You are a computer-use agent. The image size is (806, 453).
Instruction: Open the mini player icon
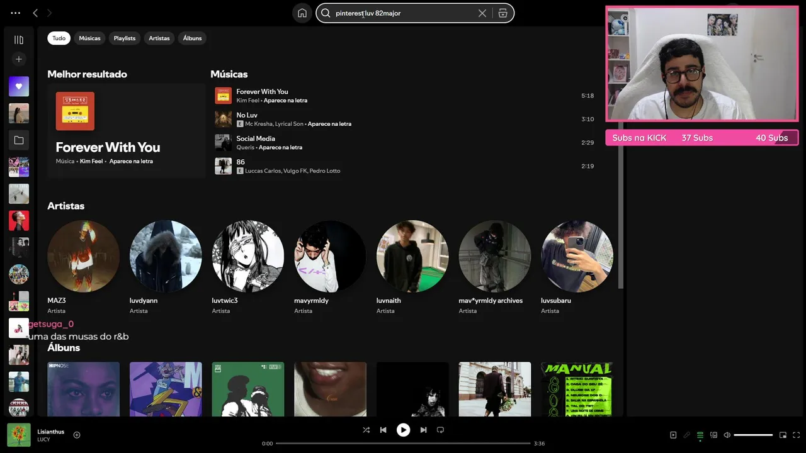pyautogui.click(x=783, y=435)
